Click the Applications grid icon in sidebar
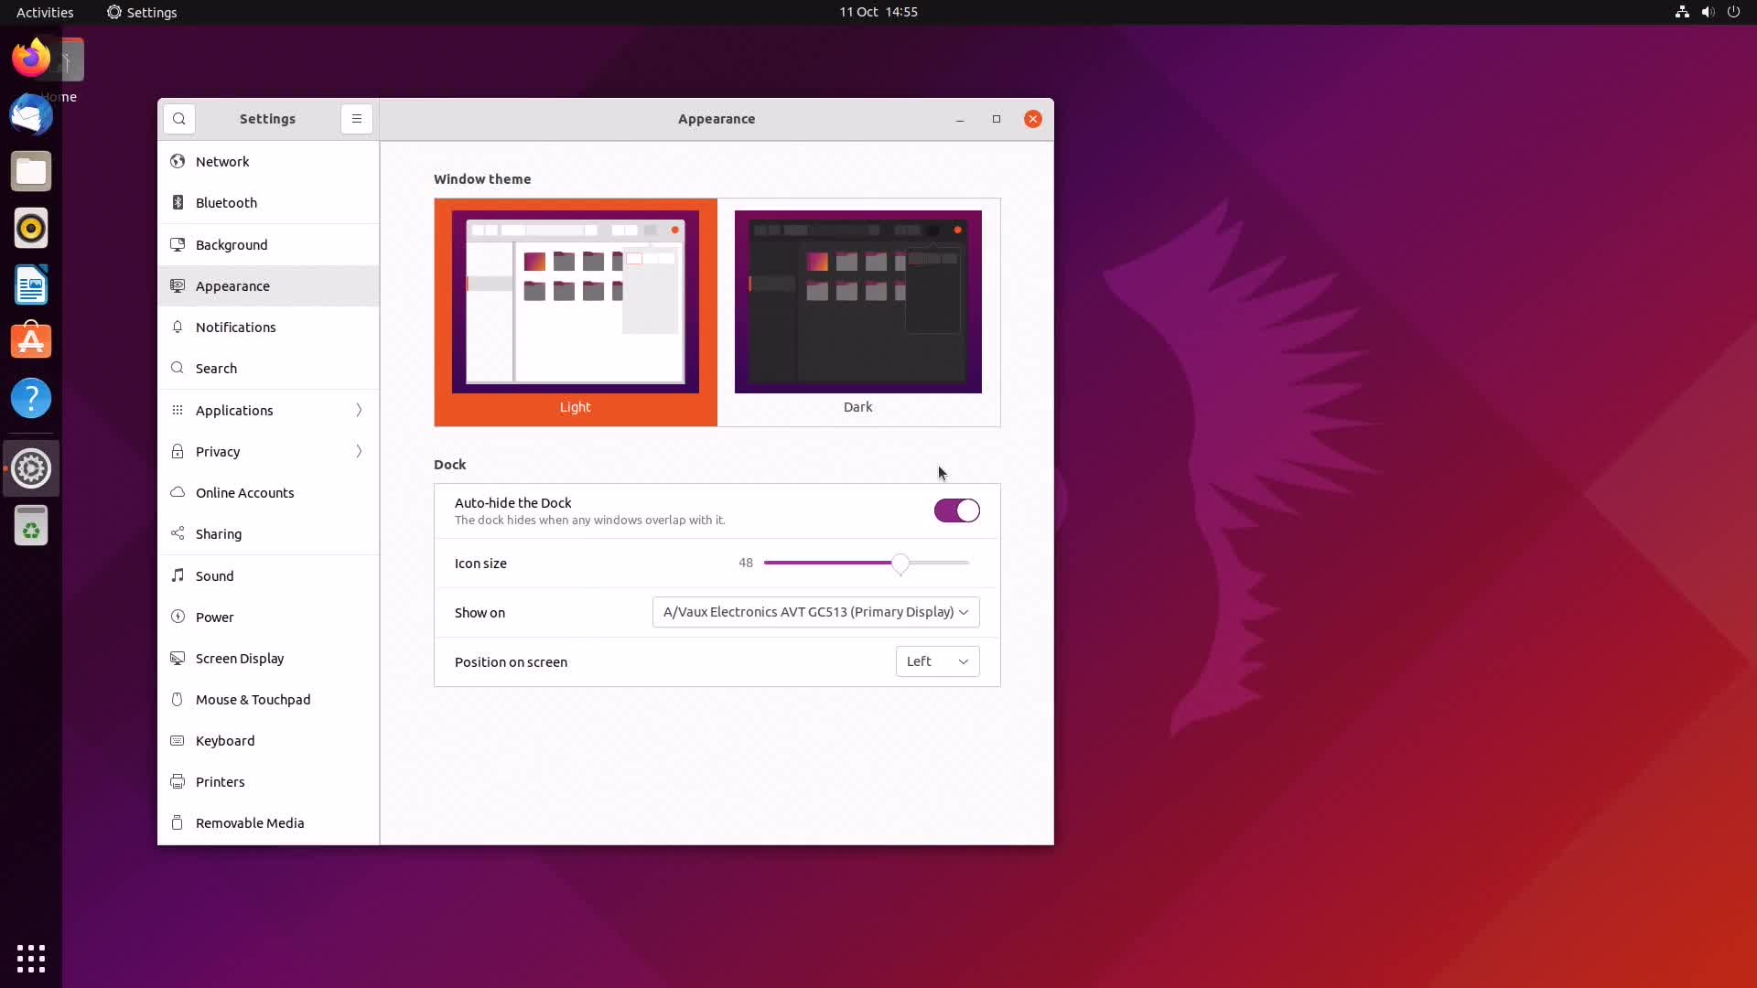 [x=178, y=410]
